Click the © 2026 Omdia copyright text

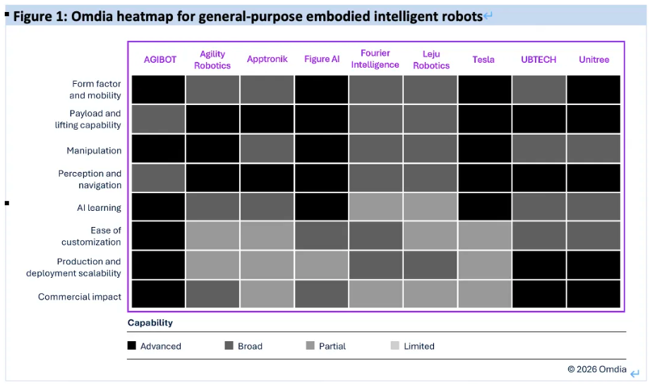pos(597,369)
